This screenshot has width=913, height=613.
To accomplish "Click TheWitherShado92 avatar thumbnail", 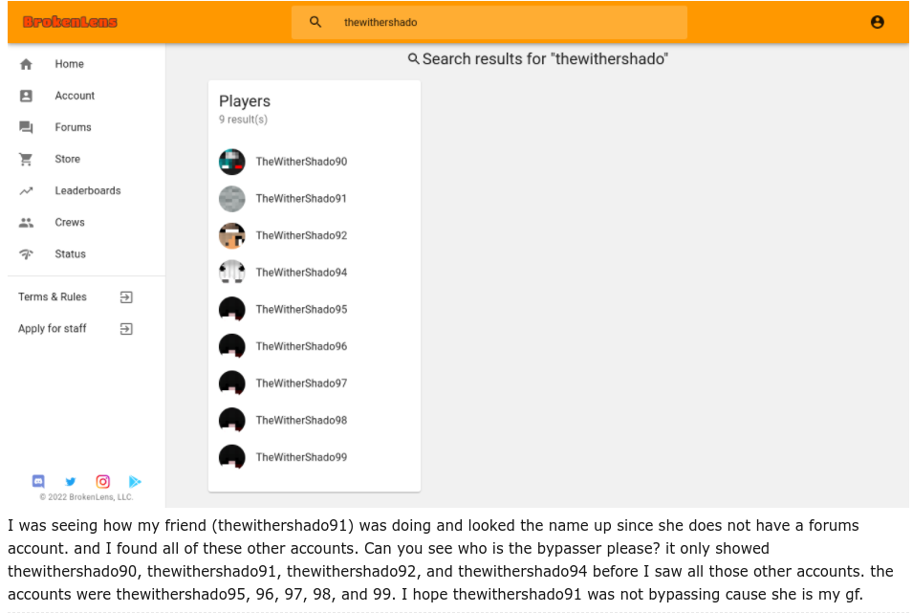I will click(231, 236).
